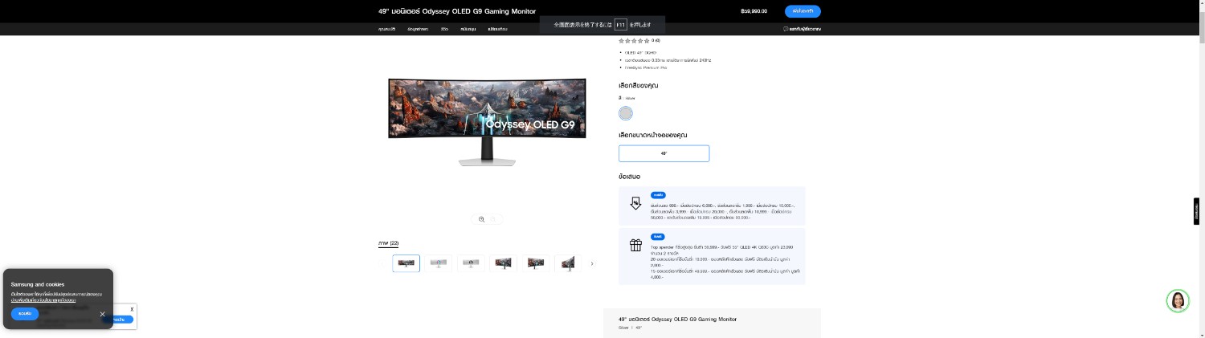Click the ฿59,990.00 price in header
The width and height of the screenshot is (1205, 338).
pyautogui.click(x=754, y=11)
